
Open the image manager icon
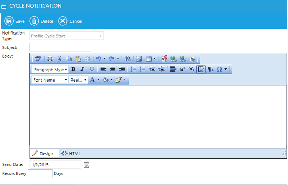[x=139, y=59]
